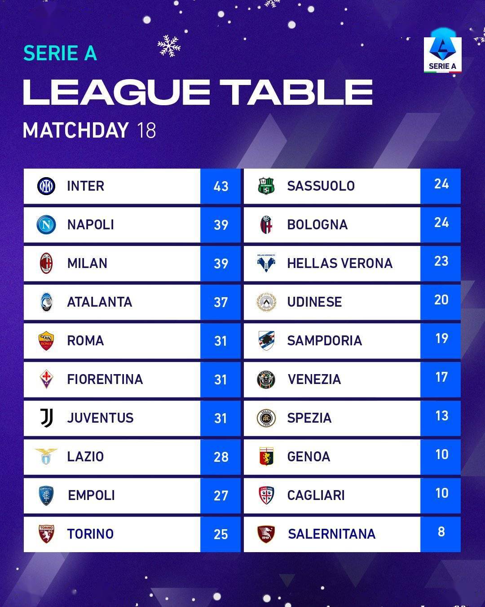The width and height of the screenshot is (485, 607).
Task: Select the ATALANTA team name
Action: coord(100,302)
